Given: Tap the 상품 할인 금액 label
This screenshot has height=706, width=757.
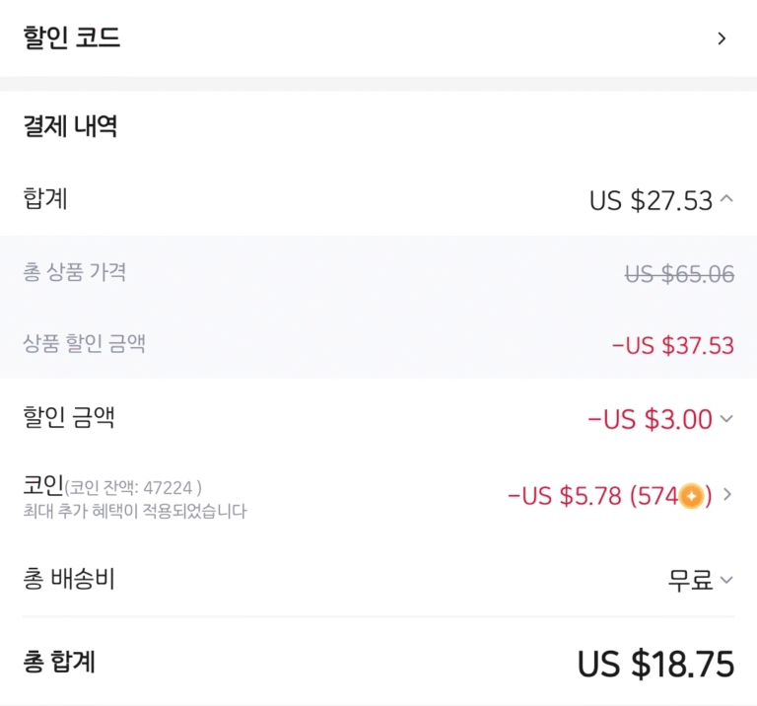Looking at the screenshot, I should [x=84, y=343].
